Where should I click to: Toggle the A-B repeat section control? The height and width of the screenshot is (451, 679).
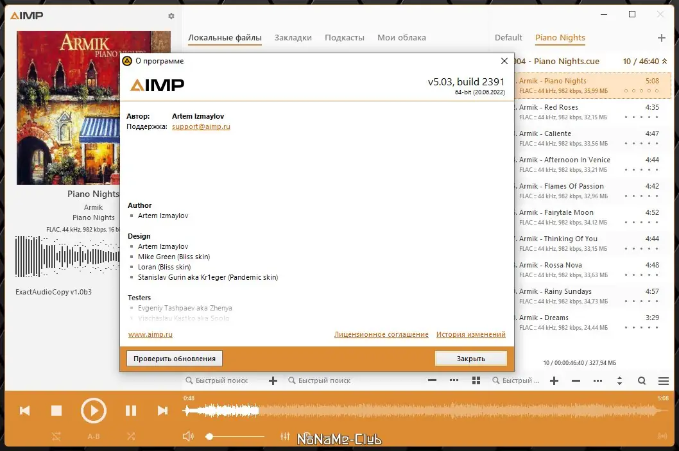tap(94, 436)
